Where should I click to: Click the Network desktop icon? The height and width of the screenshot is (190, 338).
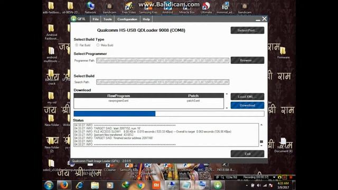[x=90, y=8]
